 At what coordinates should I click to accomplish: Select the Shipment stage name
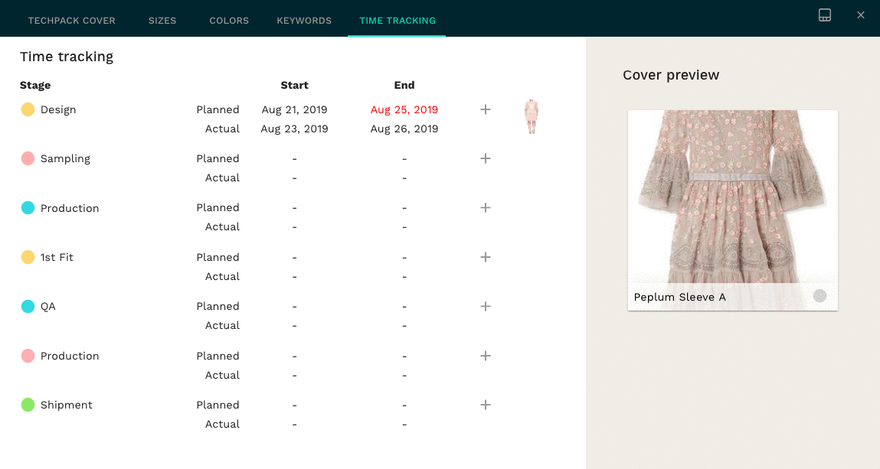click(66, 405)
